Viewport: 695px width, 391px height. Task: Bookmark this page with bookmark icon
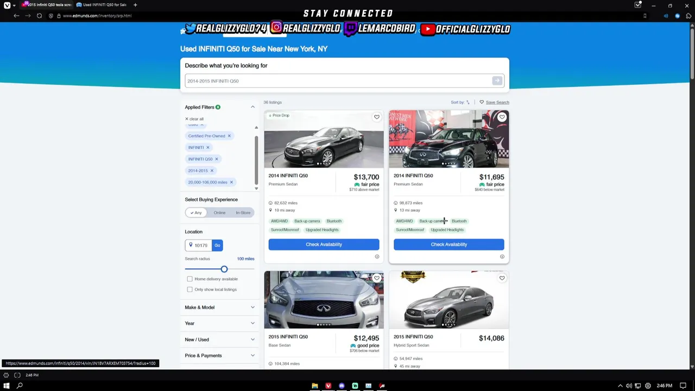click(x=645, y=16)
